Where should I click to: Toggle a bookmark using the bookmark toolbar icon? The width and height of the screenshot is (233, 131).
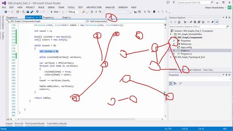[x=154, y=12]
